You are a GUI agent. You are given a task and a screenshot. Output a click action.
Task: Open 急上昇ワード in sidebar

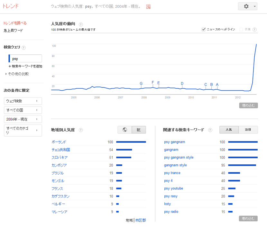coord(13,31)
